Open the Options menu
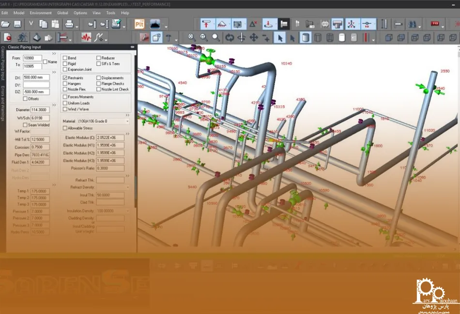 click(80, 13)
